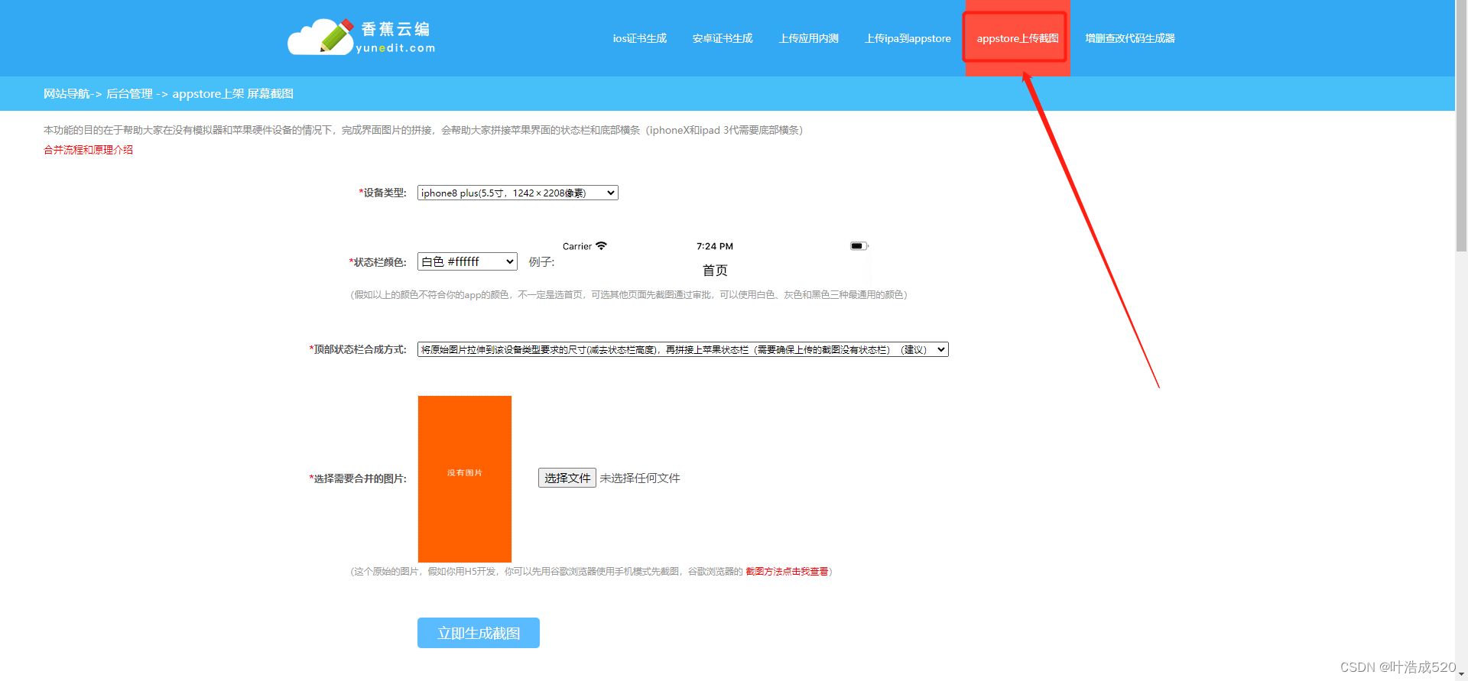This screenshot has width=1468, height=681.
Task: Open the ios证书生成 menu item
Action: 640,38
